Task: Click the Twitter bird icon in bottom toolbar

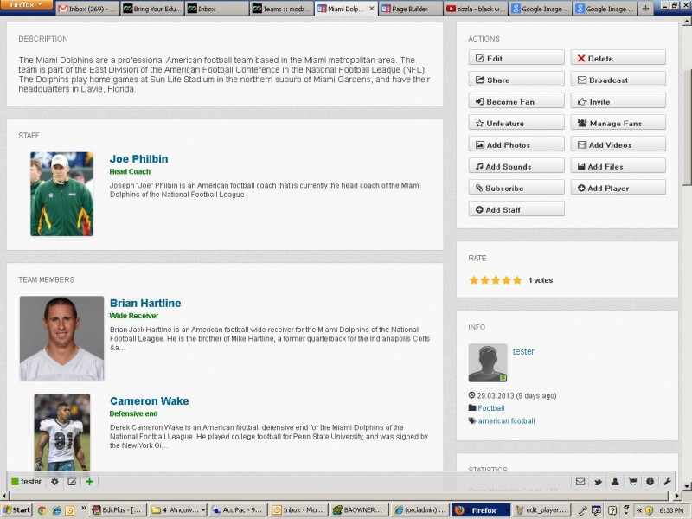Action: coord(598,482)
